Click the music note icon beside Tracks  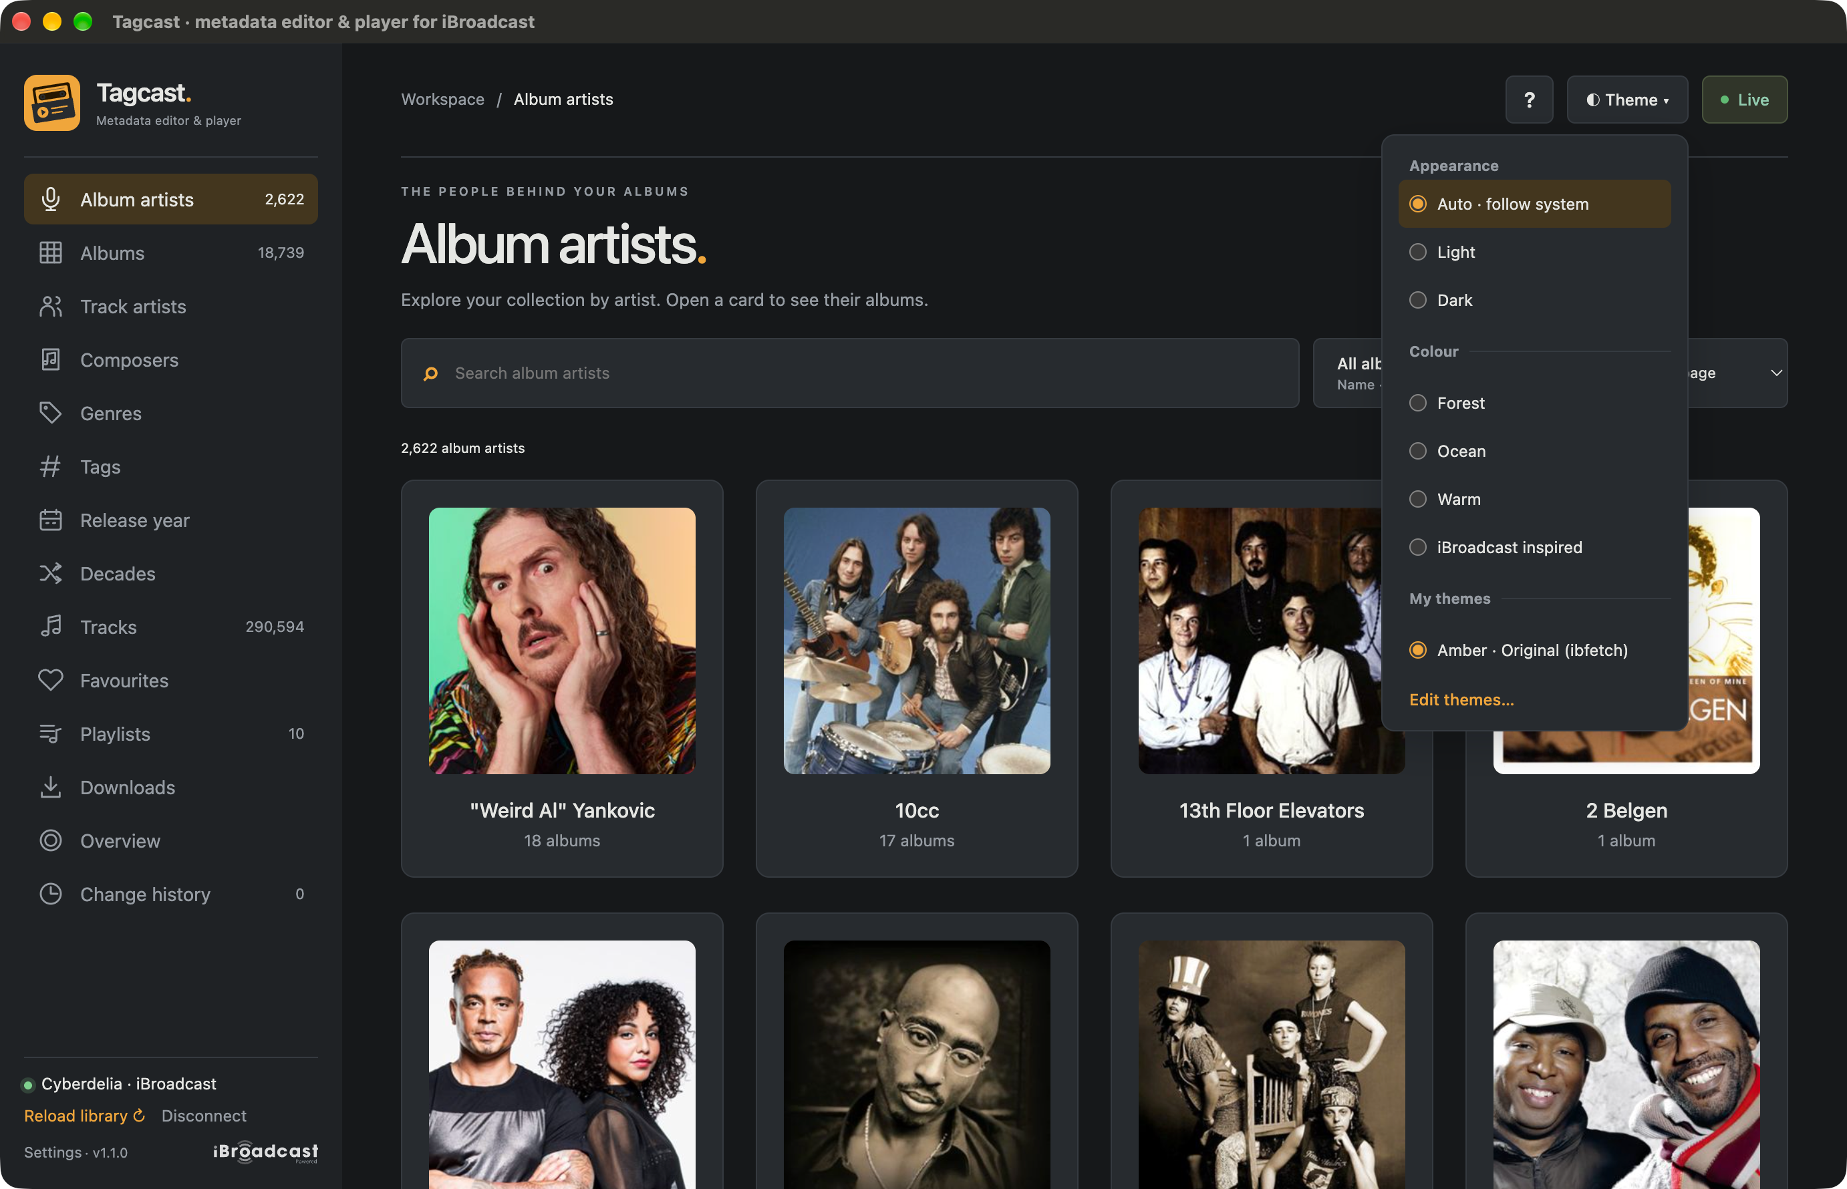pos(51,626)
